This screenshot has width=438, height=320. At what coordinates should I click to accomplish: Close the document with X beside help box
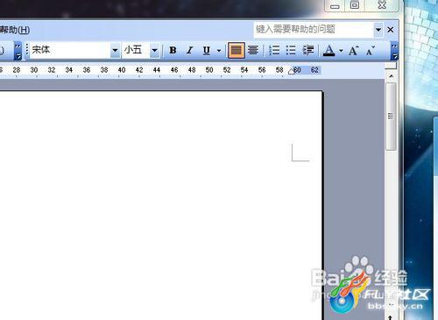391,30
